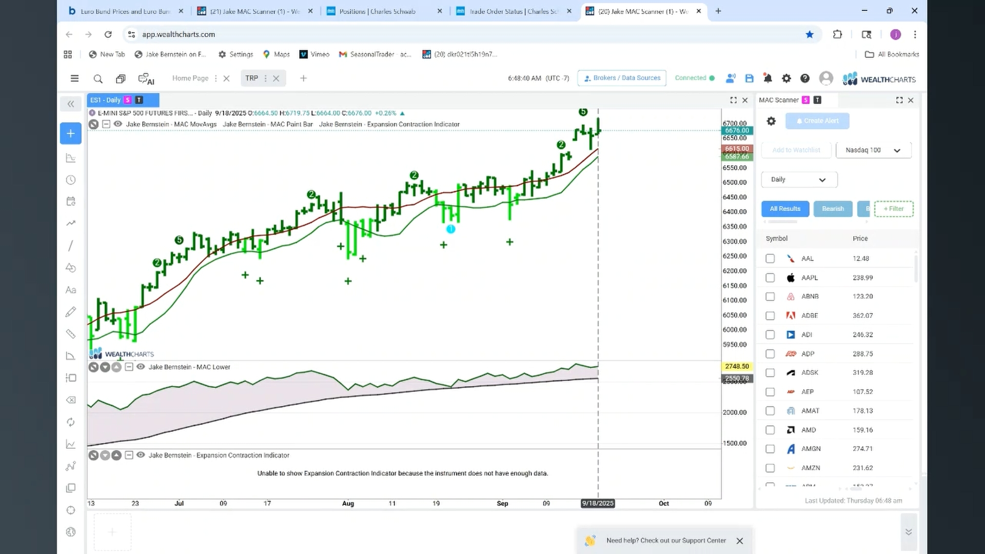Tick the ADBE checkbox
The width and height of the screenshot is (985, 554).
pos(770,315)
